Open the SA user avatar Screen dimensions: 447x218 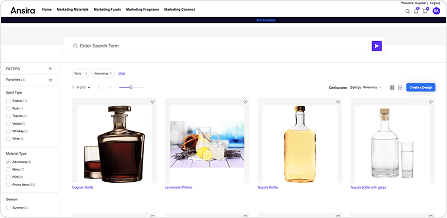point(436,11)
